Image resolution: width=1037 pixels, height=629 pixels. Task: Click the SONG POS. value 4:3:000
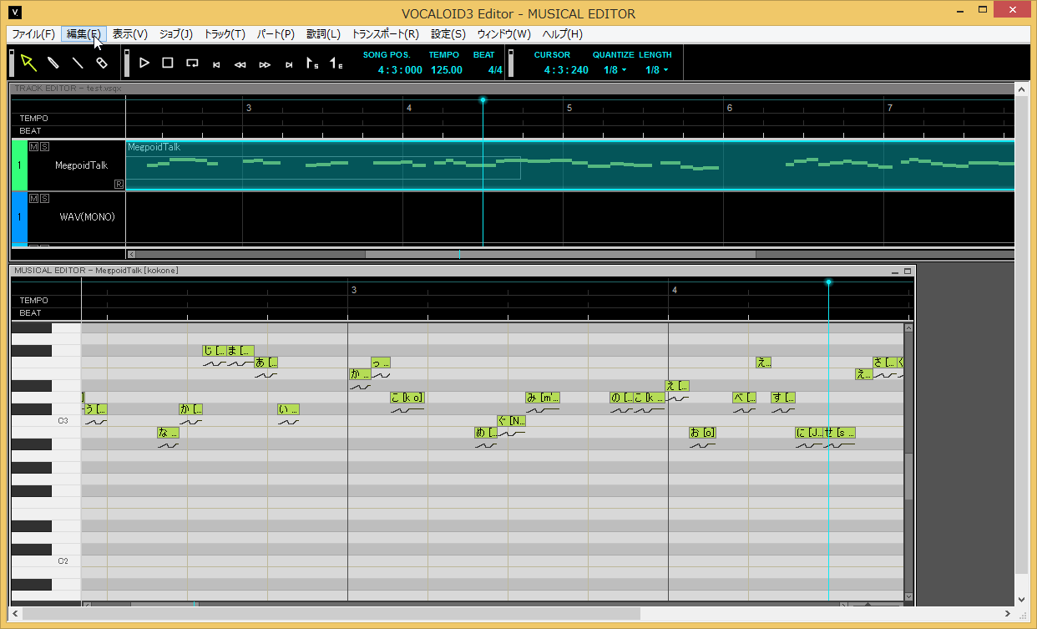(x=400, y=70)
